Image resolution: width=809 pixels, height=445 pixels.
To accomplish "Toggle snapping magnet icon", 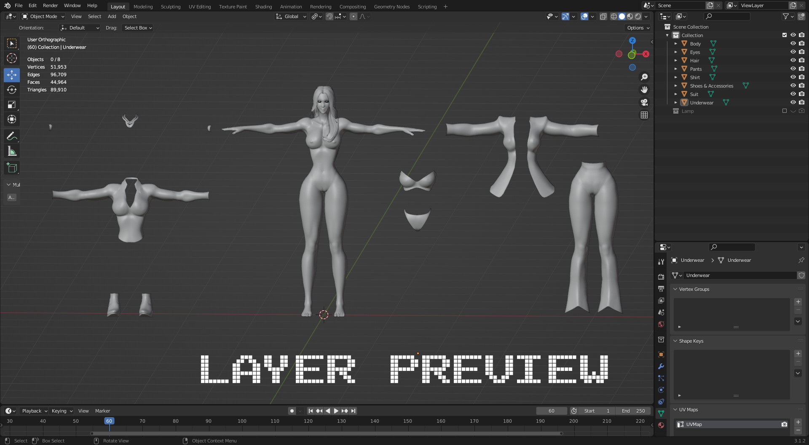I will [329, 16].
